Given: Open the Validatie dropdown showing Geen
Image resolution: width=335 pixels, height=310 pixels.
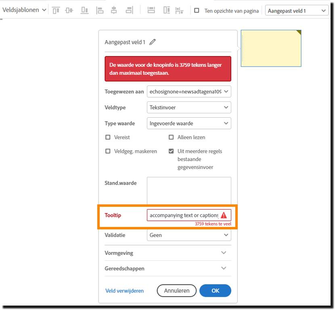Looking at the screenshot, I should point(188,235).
